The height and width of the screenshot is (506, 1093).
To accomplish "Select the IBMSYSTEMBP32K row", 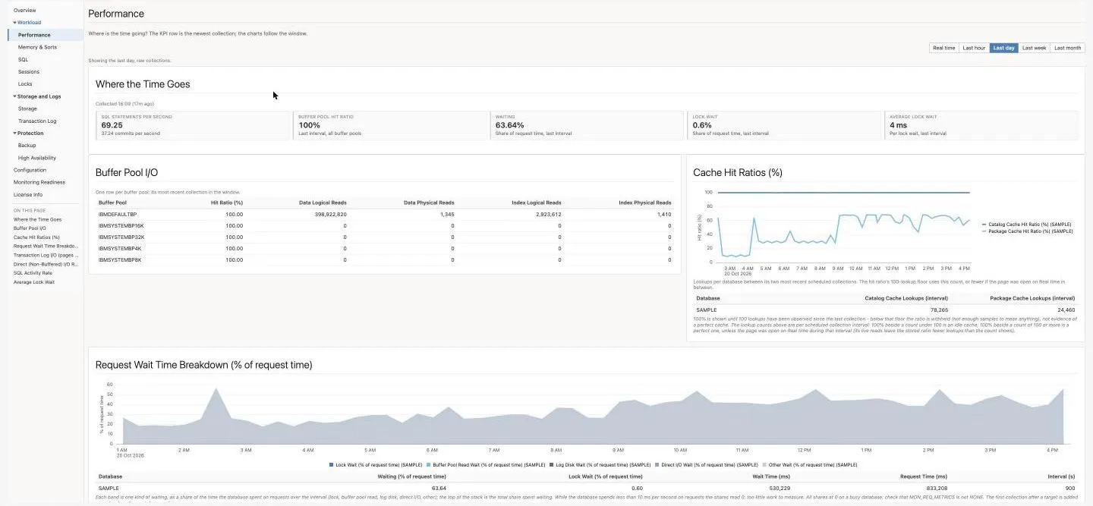I will [385, 237].
